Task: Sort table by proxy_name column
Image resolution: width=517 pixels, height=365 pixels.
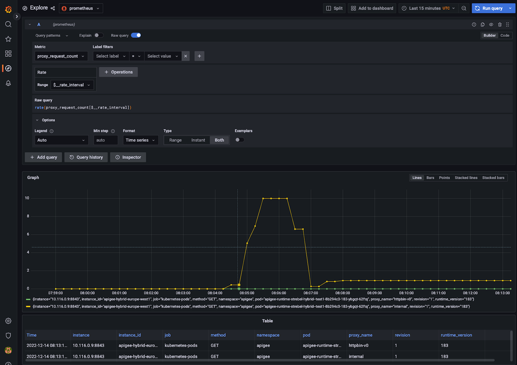Action: 360,335
